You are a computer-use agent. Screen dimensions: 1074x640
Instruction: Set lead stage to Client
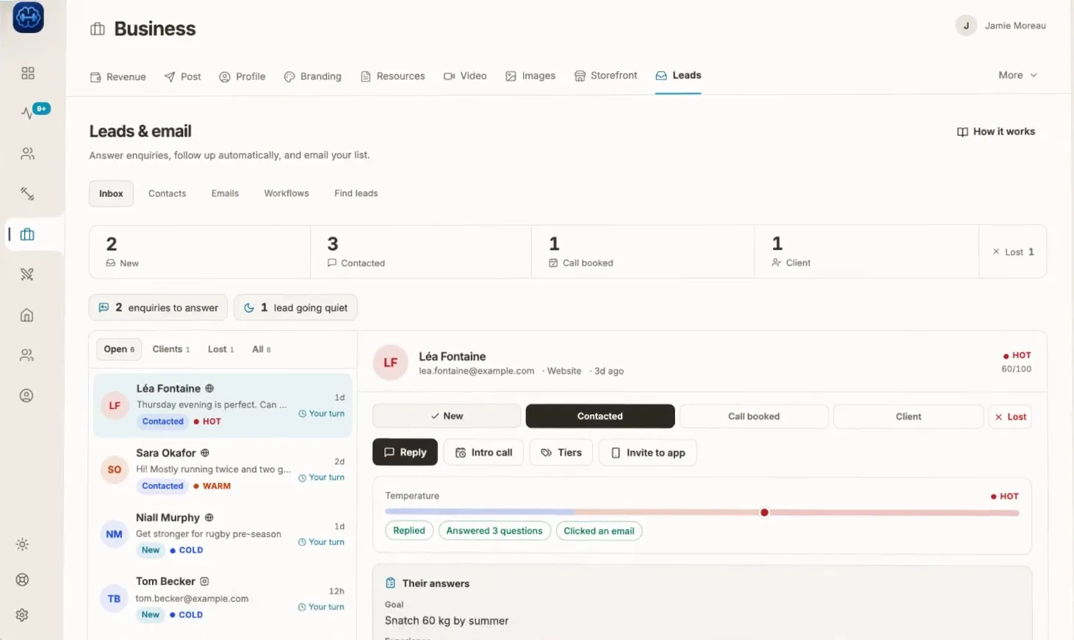(908, 416)
